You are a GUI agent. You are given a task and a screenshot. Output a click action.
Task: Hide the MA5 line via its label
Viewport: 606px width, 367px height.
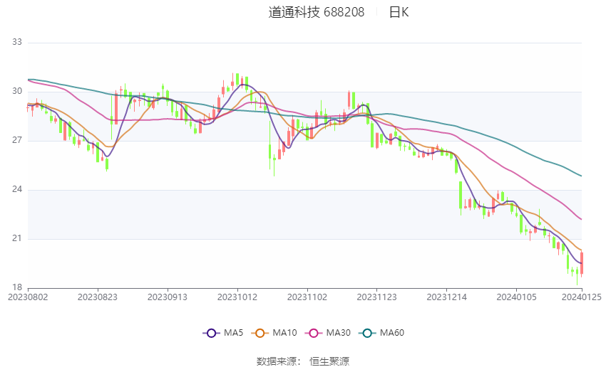click(233, 333)
